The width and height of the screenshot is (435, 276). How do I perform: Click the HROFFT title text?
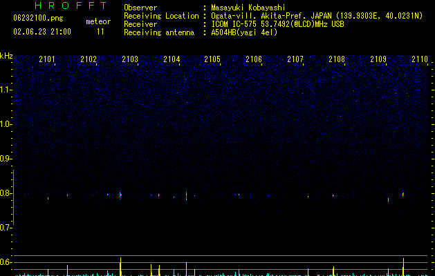tap(71, 6)
